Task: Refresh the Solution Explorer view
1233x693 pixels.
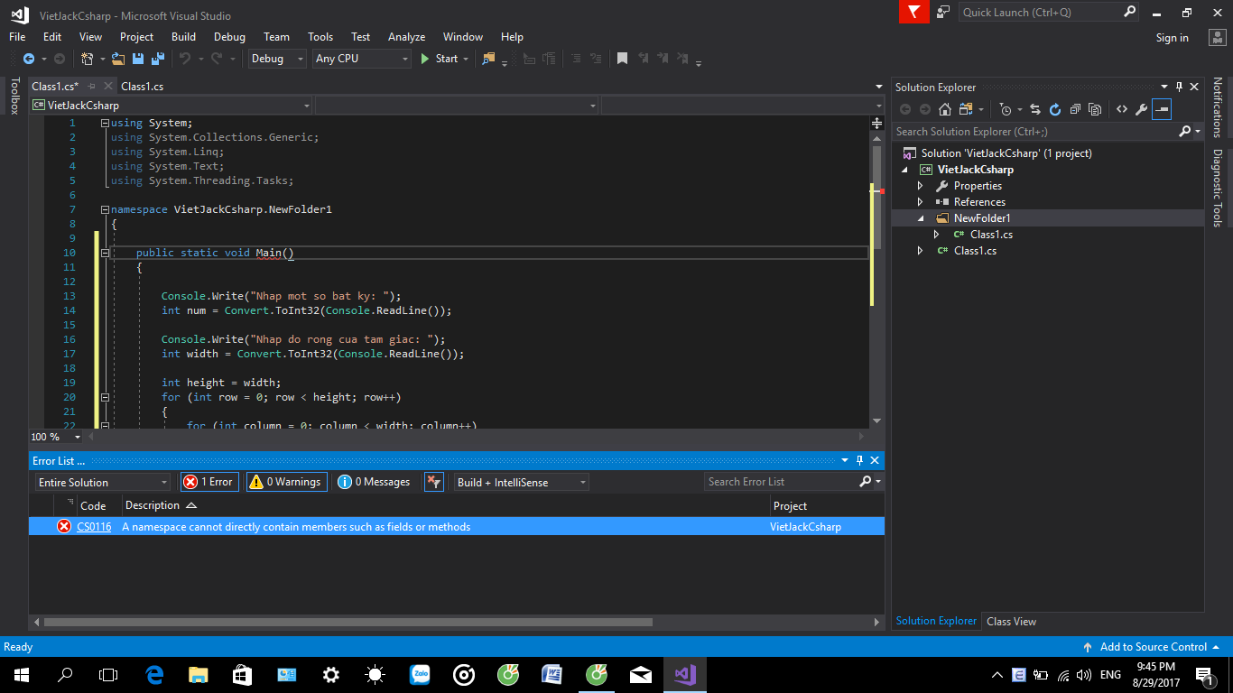Action: click(1054, 109)
